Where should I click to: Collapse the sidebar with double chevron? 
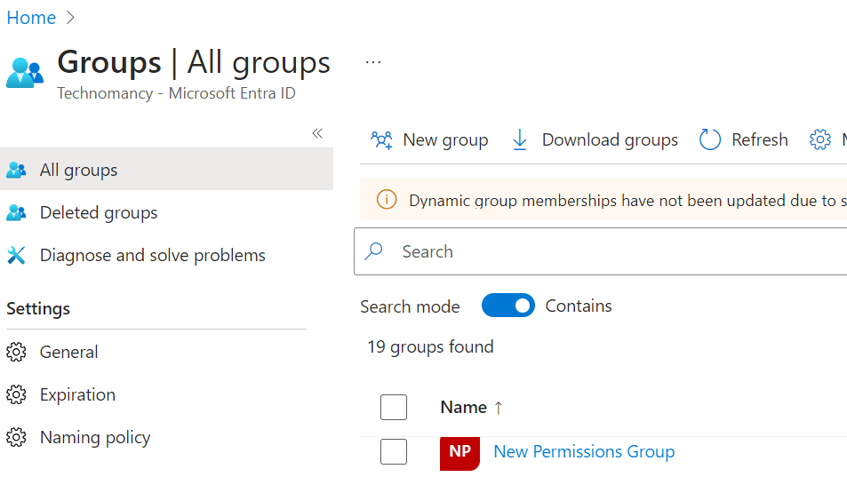click(x=317, y=133)
